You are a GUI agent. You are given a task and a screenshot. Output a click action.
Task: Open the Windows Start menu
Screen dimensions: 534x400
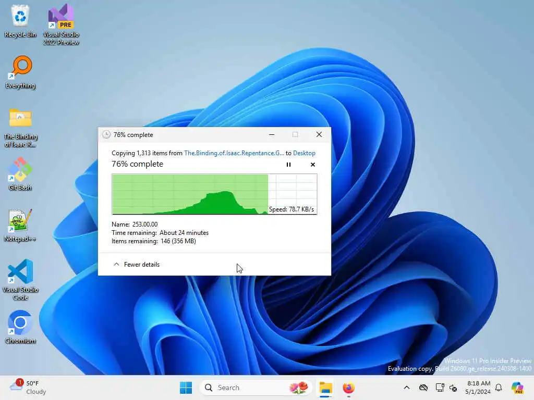point(186,387)
